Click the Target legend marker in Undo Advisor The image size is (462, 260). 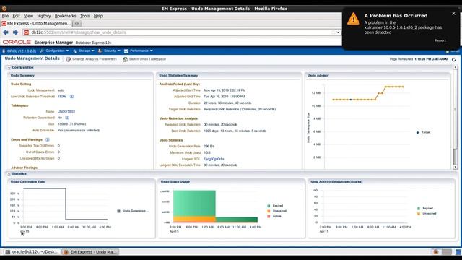417,132
